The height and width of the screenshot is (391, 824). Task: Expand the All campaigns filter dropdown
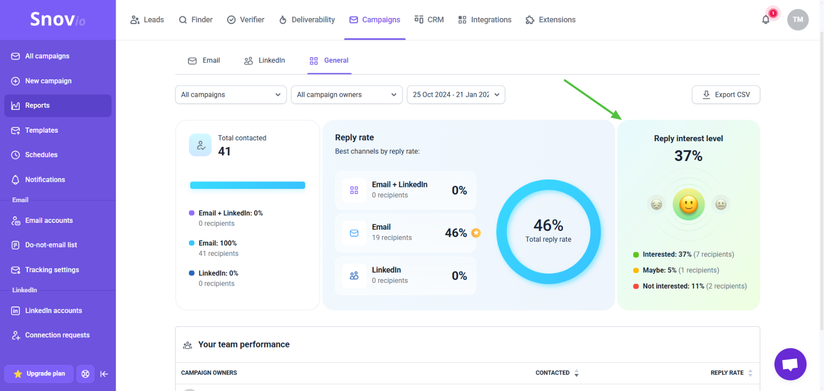[231, 94]
